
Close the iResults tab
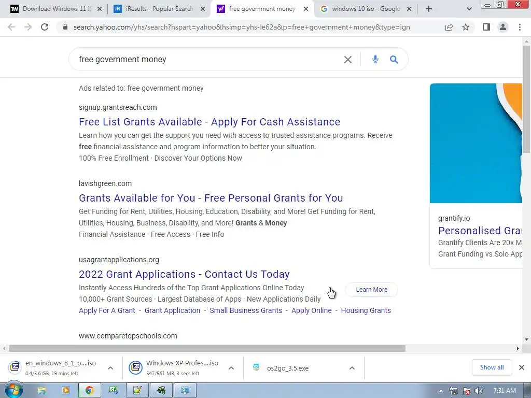(203, 9)
